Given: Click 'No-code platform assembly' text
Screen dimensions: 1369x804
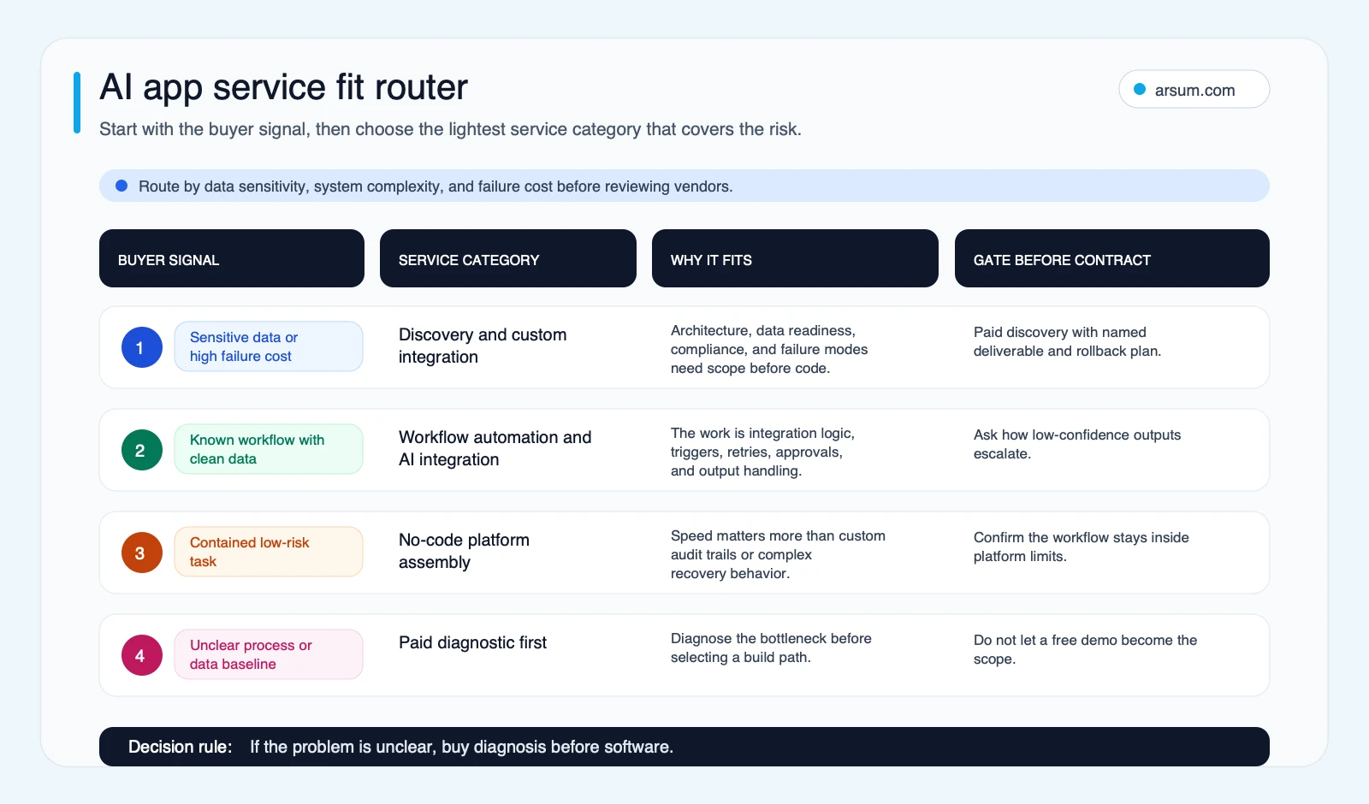Looking at the screenshot, I should click(x=464, y=551).
